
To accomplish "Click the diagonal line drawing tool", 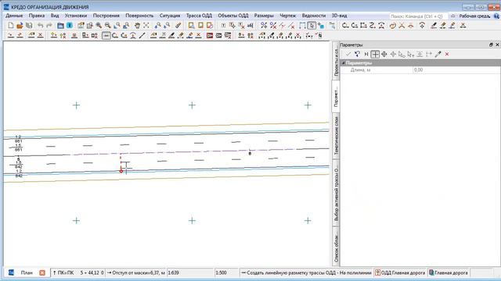I will [142, 36].
